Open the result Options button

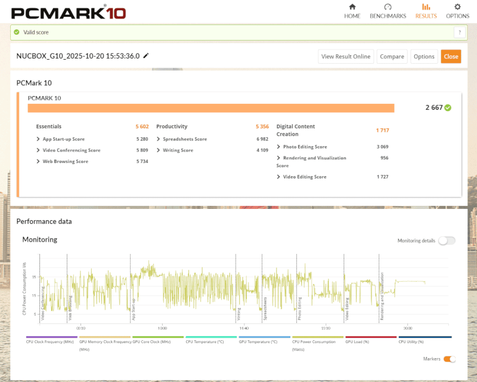424,57
